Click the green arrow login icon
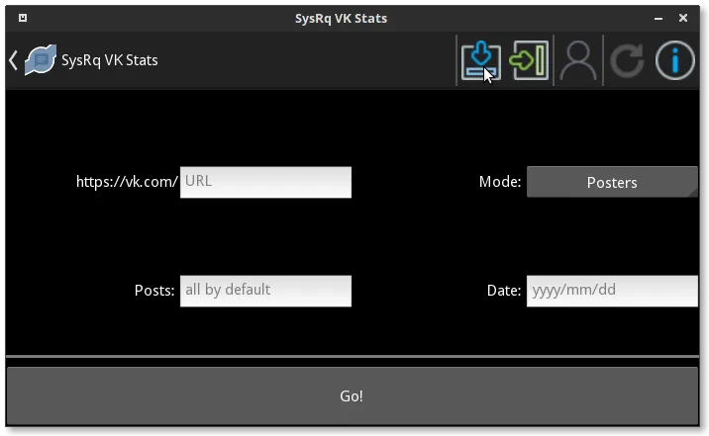The height and width of the screenshot is (436, 709). (529, 60)
